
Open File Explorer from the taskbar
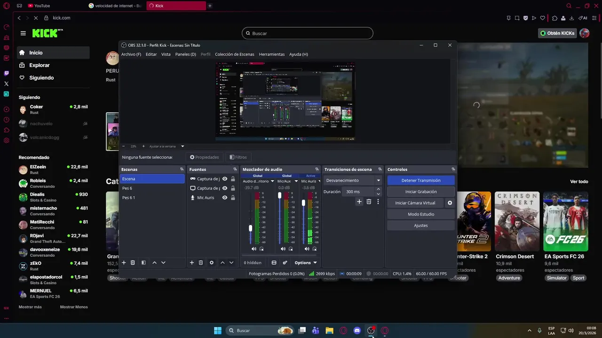click(330, 330)
